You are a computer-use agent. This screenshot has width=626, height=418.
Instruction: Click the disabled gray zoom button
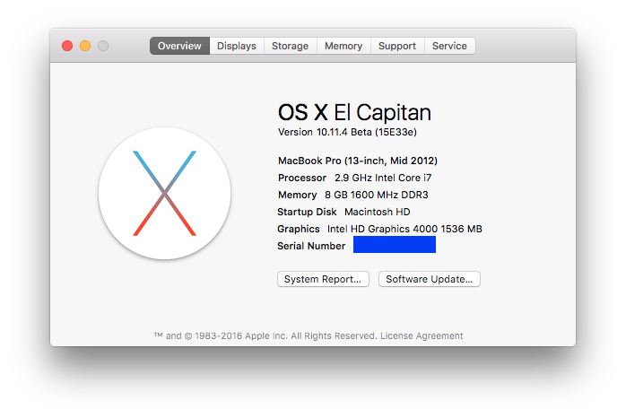103,46
